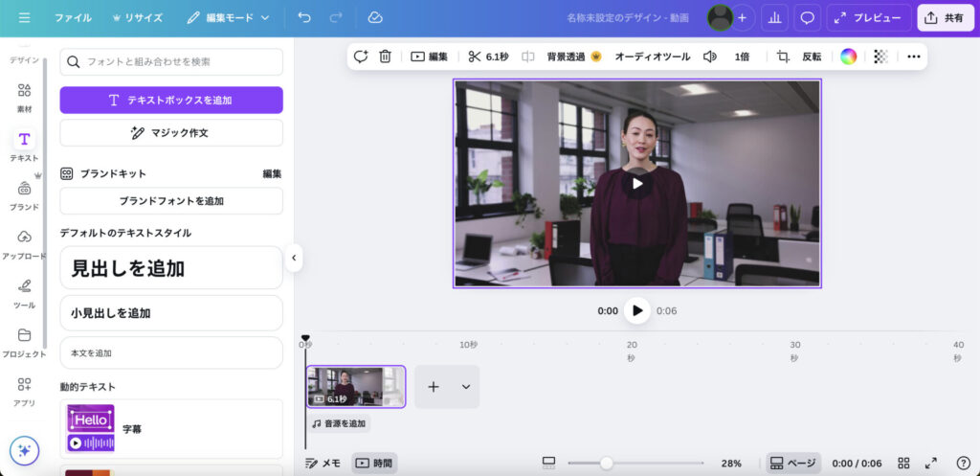Click the 共有 share button

(945, 18)
